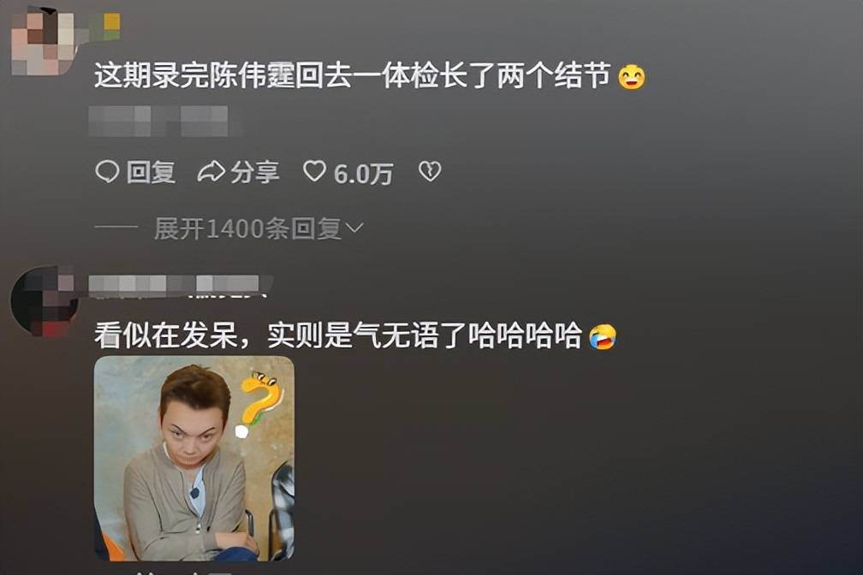Click the 6.0万 like count

pos(363,174)
